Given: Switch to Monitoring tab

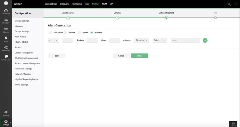Looking at the screenshot, I should [x=77, y=4].
